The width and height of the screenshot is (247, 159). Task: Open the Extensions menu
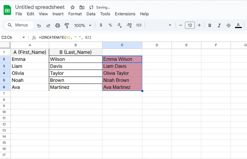click(x=125, y=14)
